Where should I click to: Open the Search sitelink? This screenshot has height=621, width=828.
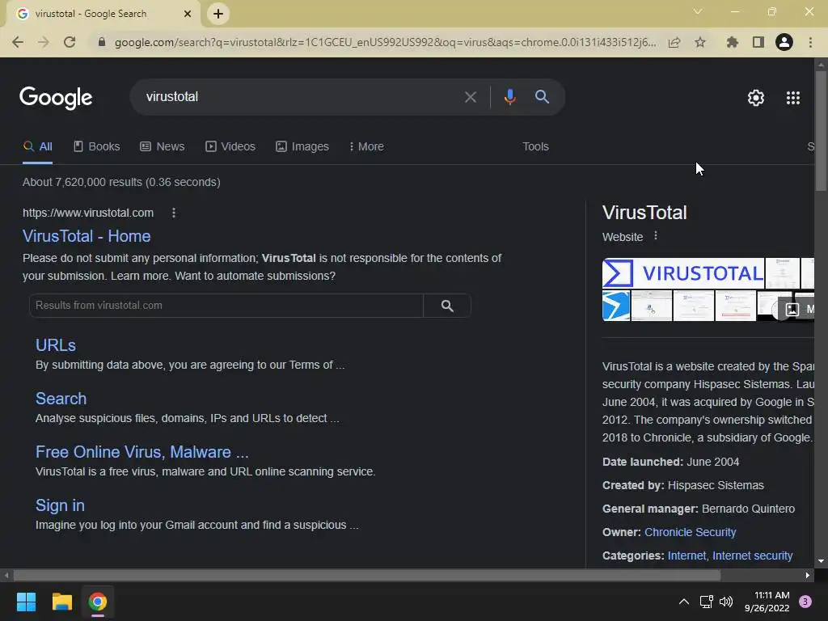(x=61, y=399)
